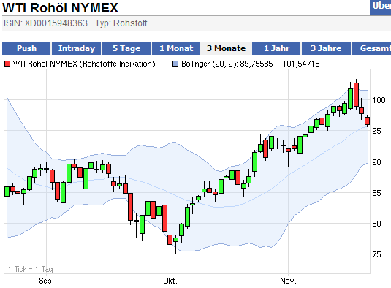Select the 5 Tage timeframe tab
The width and height of the screenshot is (391, 288).
[x=126, y=48]
